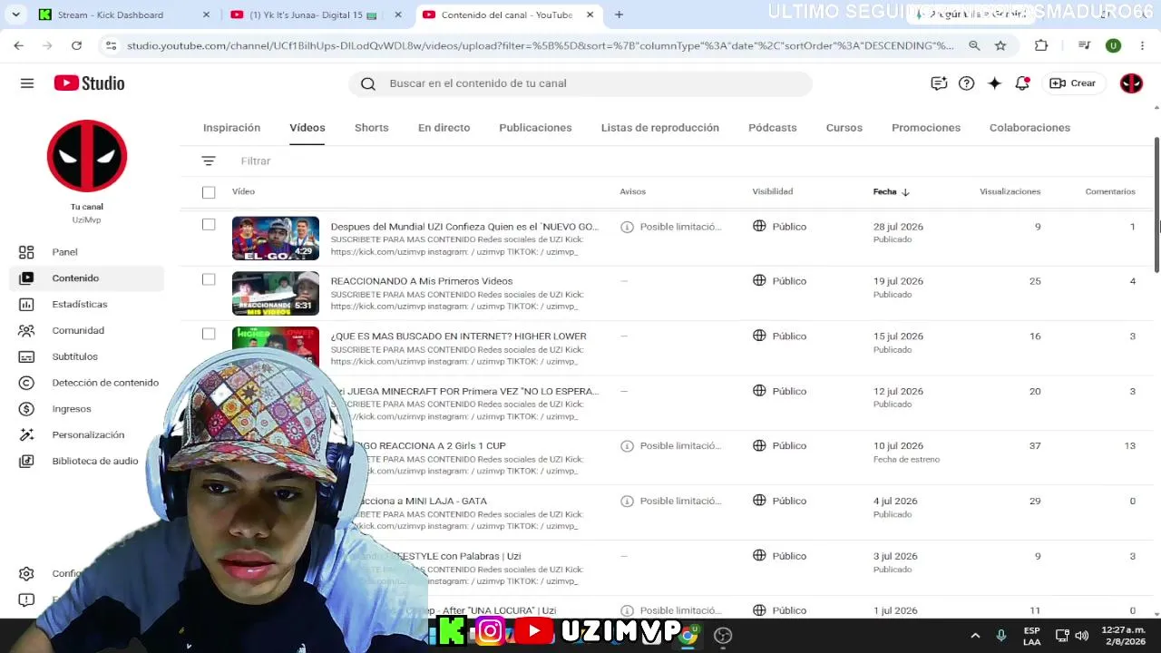The width and height of the screenshot is (1161, 653).
Task: Switch to the Colaboraciones tab
Action: click(1030, 128)
